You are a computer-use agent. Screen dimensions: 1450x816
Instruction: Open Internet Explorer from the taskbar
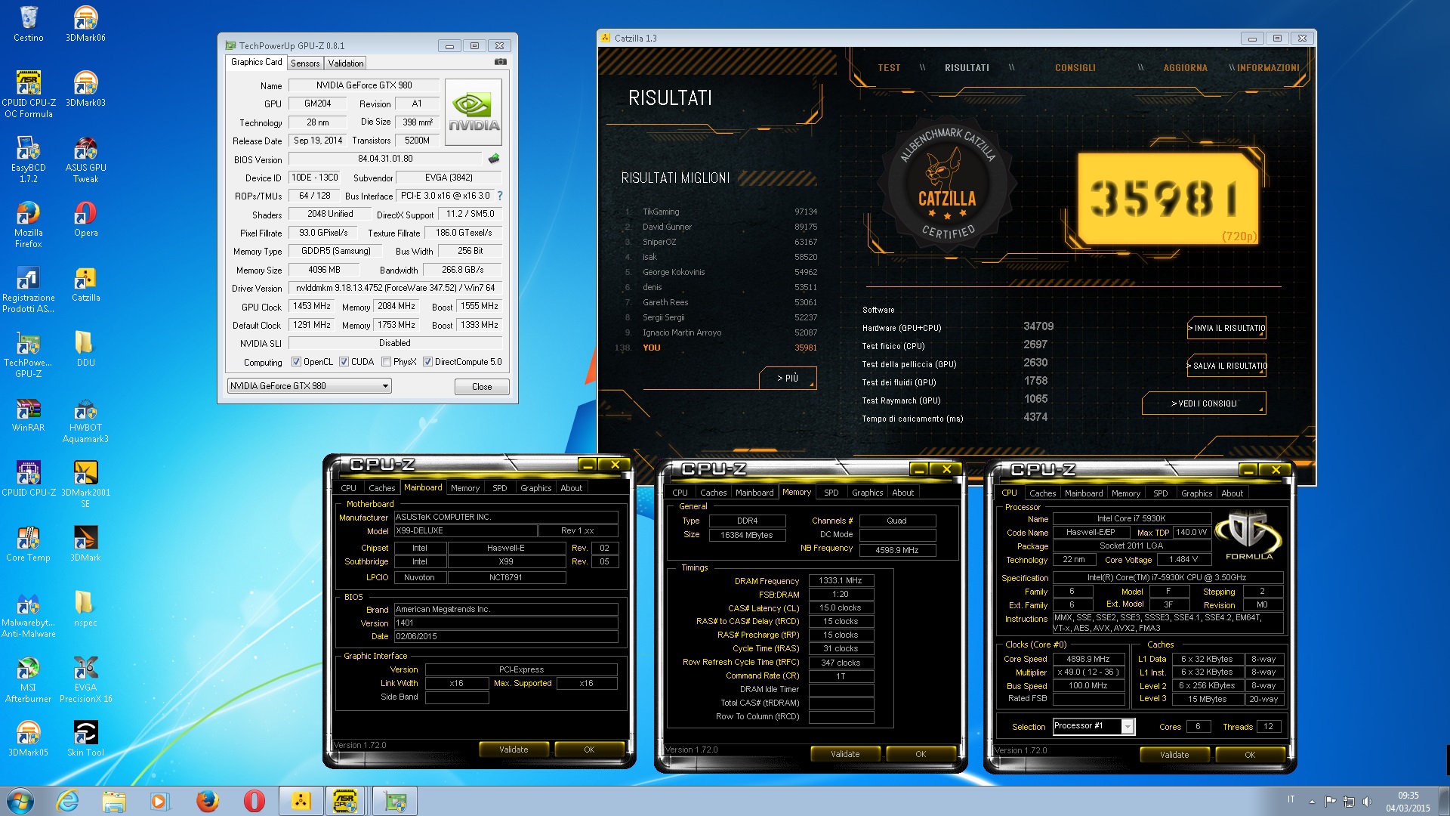click(x=67, y=801)
